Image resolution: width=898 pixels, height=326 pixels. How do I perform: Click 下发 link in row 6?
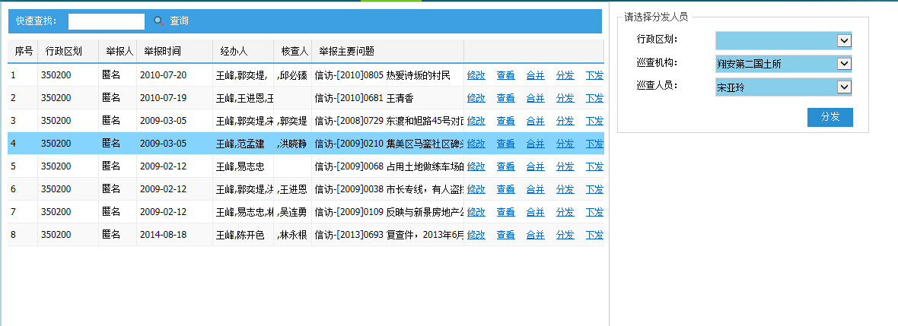click(594, 188)
